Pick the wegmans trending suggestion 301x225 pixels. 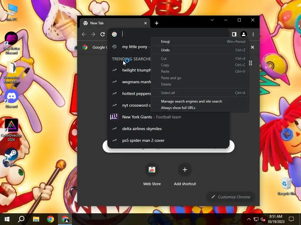(129, 82)
